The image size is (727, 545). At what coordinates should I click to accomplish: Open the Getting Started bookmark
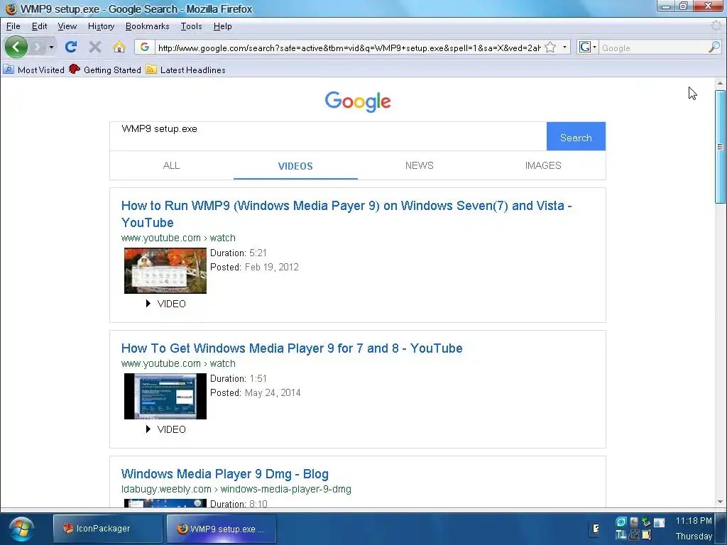tap(105, 70)
